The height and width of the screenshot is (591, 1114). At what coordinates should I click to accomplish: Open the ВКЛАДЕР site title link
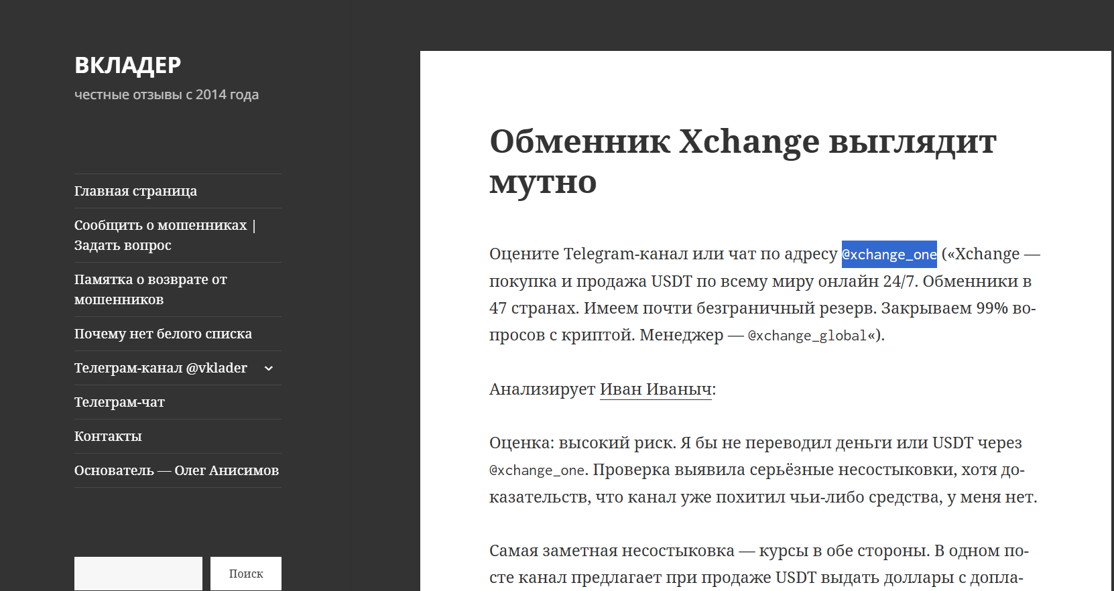(x=127, y=65)
